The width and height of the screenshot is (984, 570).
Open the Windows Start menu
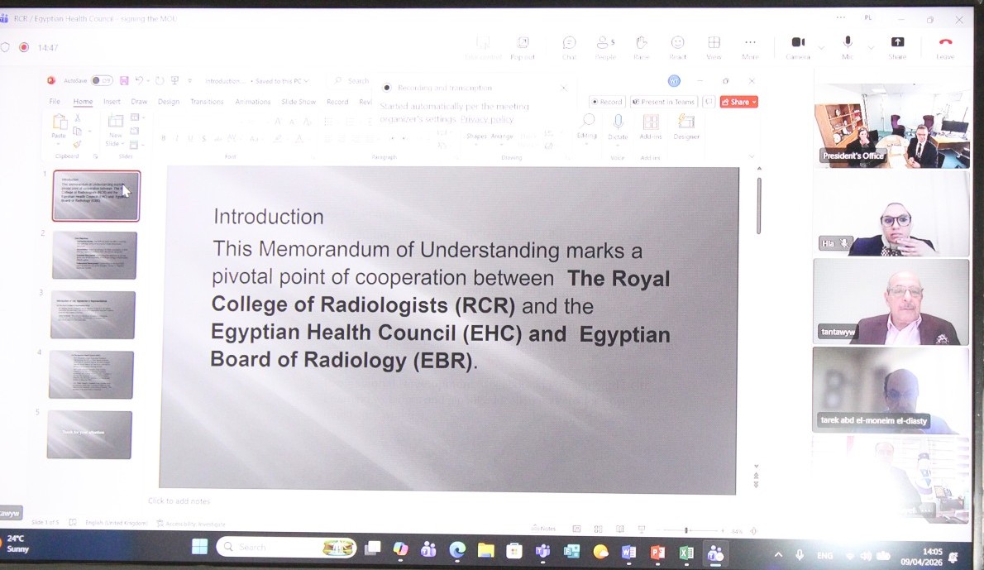[199, 548]
